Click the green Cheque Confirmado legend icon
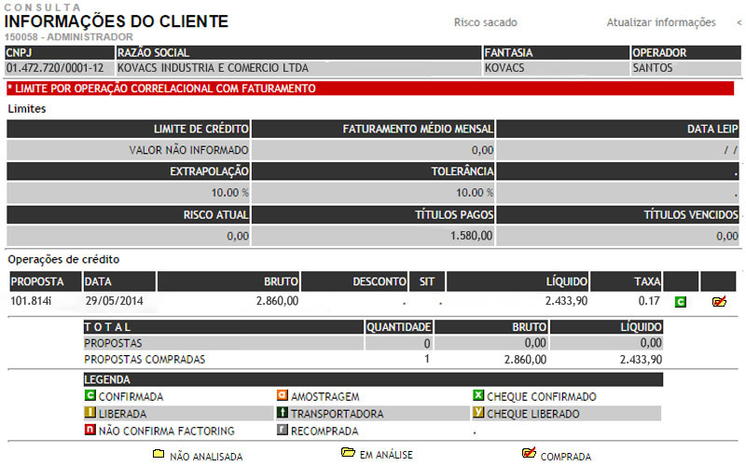 pos(479,396)
